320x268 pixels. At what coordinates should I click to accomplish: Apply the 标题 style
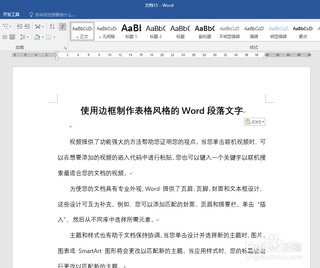pos(180,31)
